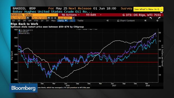Switch to line chart view icon
Viewport: 174px width, 98px height.
[x=72, y=21]
